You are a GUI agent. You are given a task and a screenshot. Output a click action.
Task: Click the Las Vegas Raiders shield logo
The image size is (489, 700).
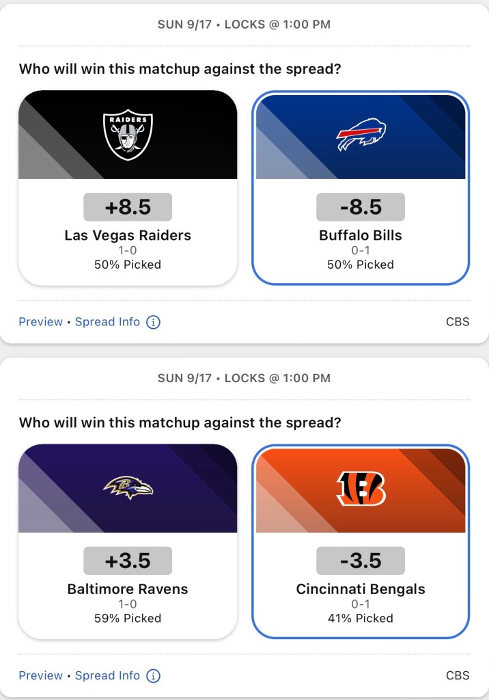(128, 137)
